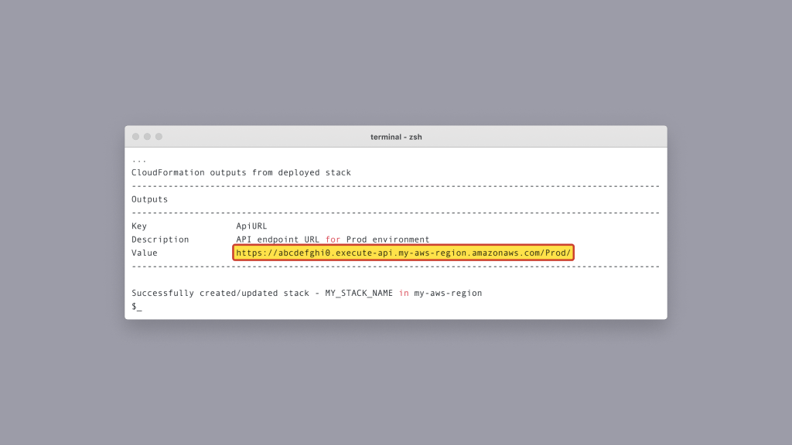Select the CloudFormation outputs line

pos(241,172)
